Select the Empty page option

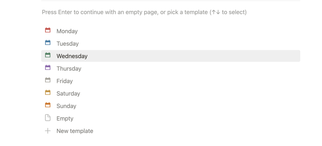click(x=65, y=119)
